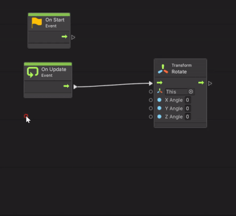
Task: Select the On Start node title
Action: click(55, 20)
